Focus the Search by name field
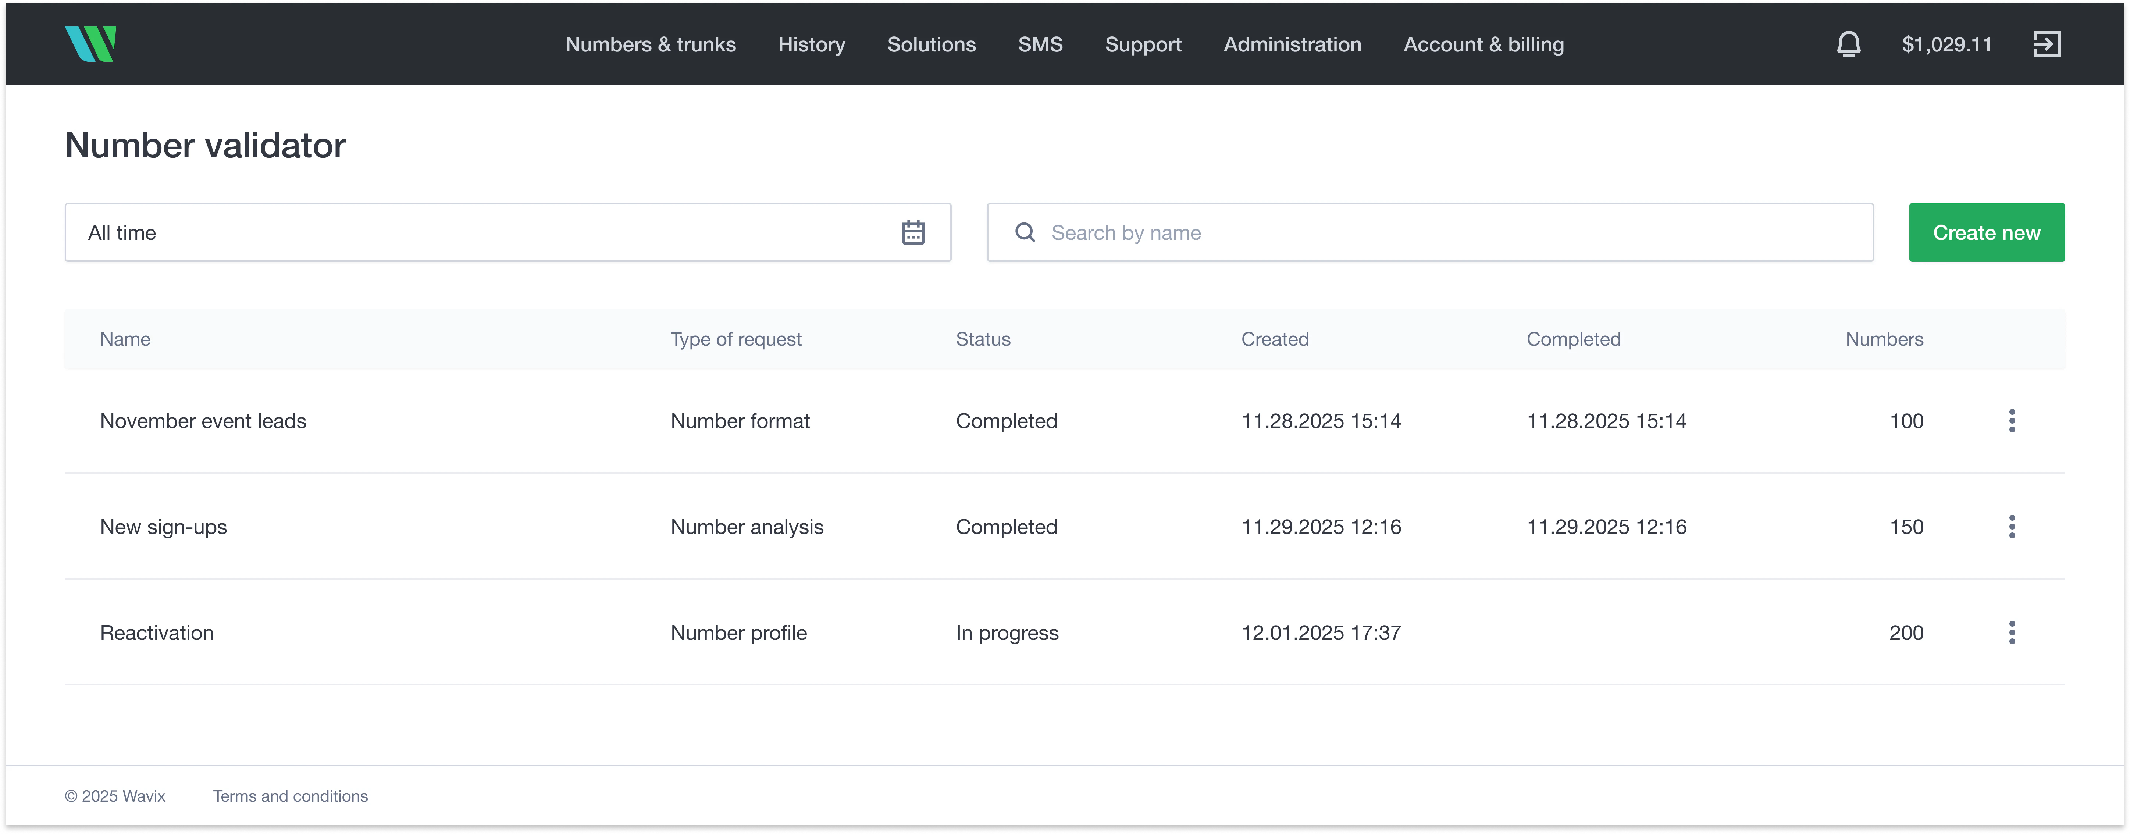 click(1430, 232)
